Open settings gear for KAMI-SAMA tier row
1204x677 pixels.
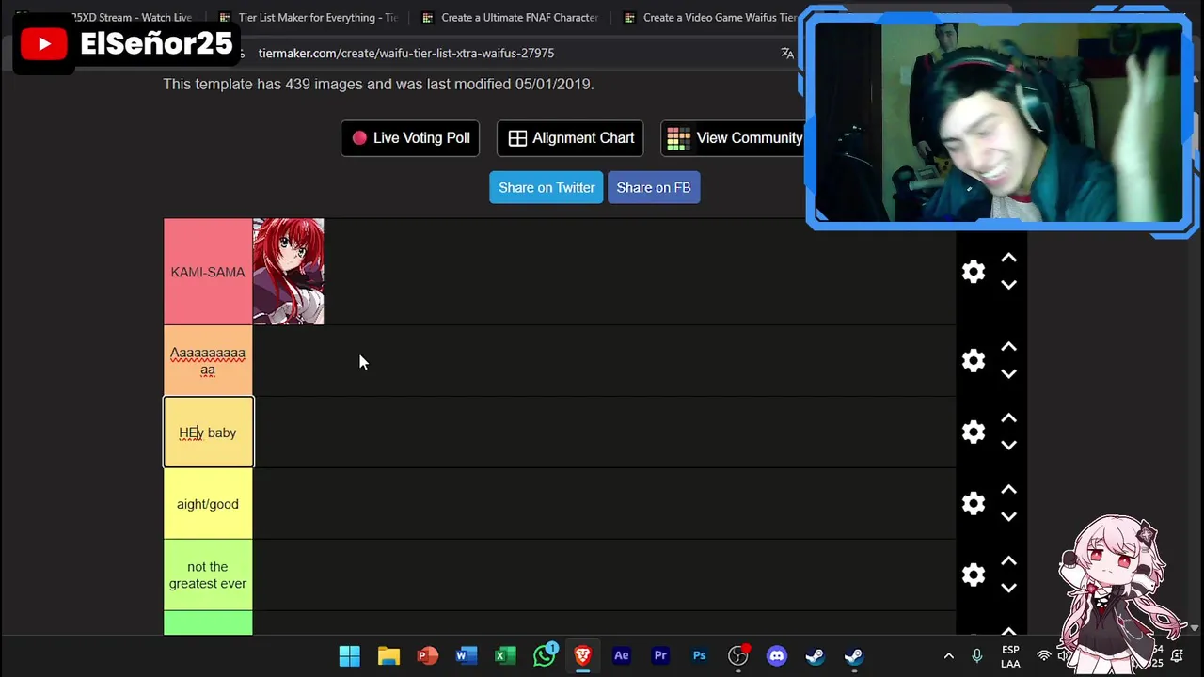(974, 272)
